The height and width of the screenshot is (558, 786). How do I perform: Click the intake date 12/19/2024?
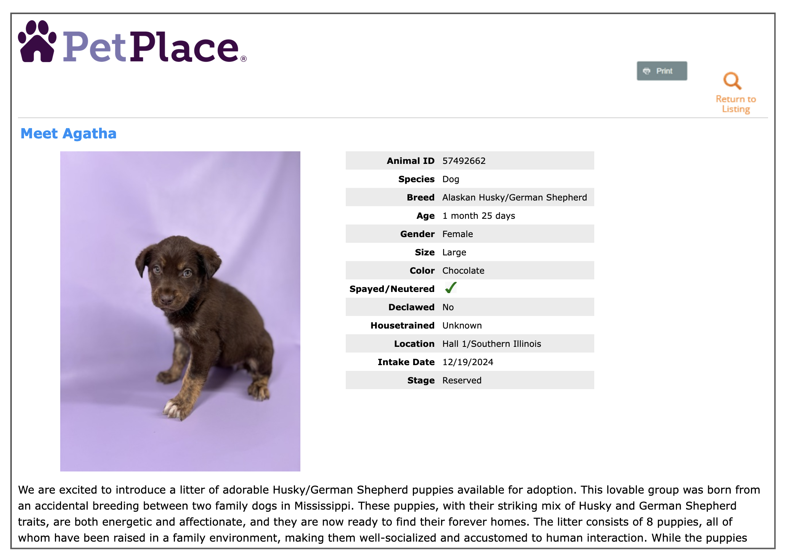click(x=468, y=362)
